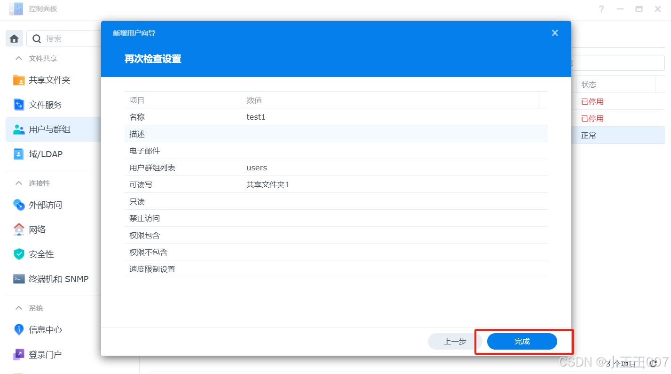This screenshot has height=374, width=671.
Task: Click the External Access (外部访问) icon
Action: [x=19, y=205]
